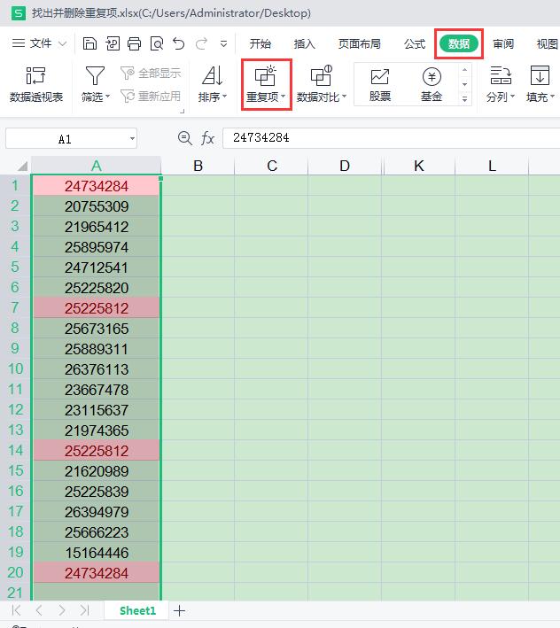Click the zoom magnifier next to fx
Viewport: 560px width, 628px height.
[x=185, y=138]
